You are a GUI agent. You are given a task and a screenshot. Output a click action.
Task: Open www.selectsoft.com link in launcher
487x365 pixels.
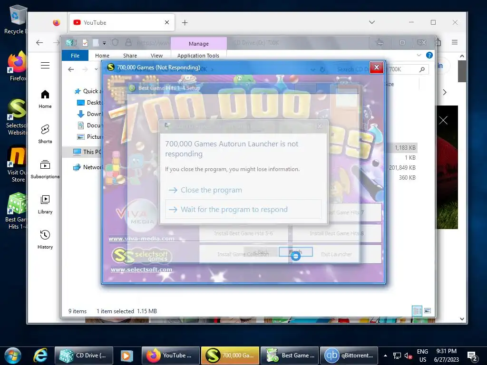pyautogui.click(x=141, y=269)
